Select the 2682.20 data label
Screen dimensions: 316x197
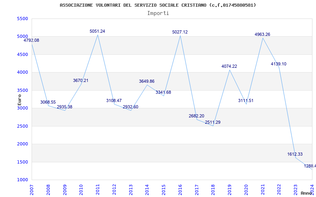196,116
